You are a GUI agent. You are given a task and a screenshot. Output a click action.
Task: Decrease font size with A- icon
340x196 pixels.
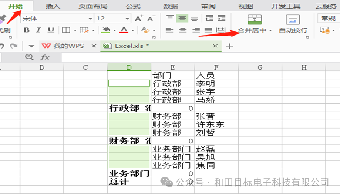point(151,18)
